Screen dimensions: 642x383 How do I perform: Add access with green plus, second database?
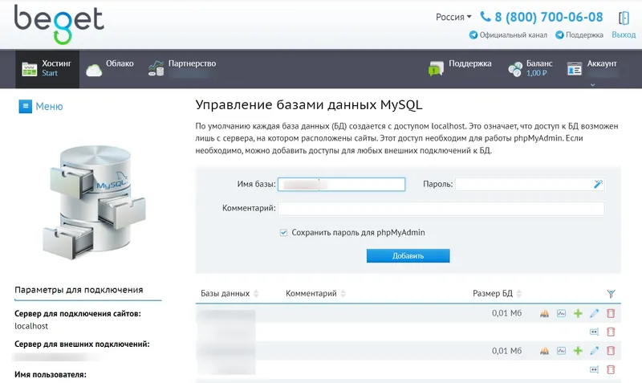578,351
